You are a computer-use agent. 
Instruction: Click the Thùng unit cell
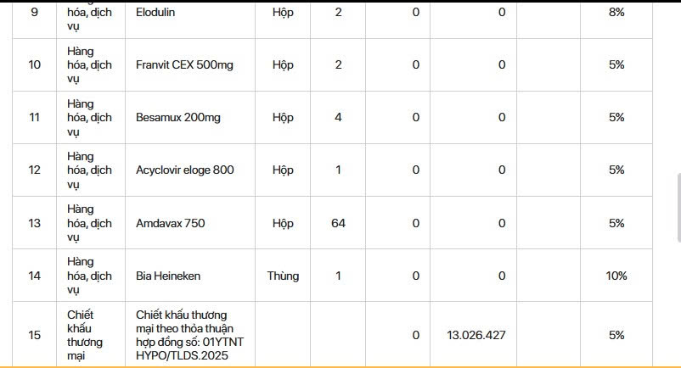pyautogui.click(x=283, y=276)
